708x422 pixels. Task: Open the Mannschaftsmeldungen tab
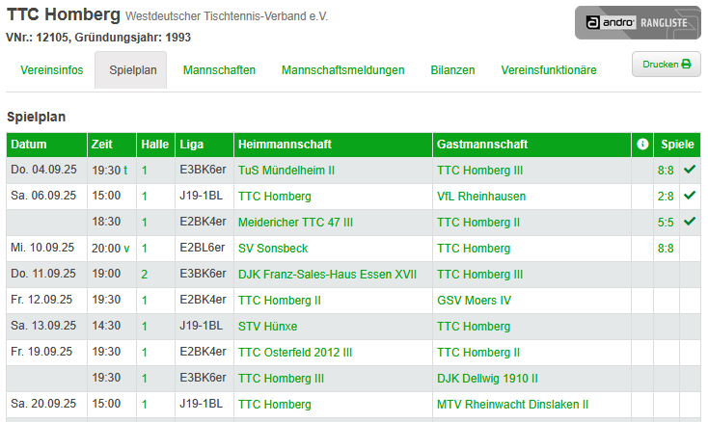pos(342,70)
